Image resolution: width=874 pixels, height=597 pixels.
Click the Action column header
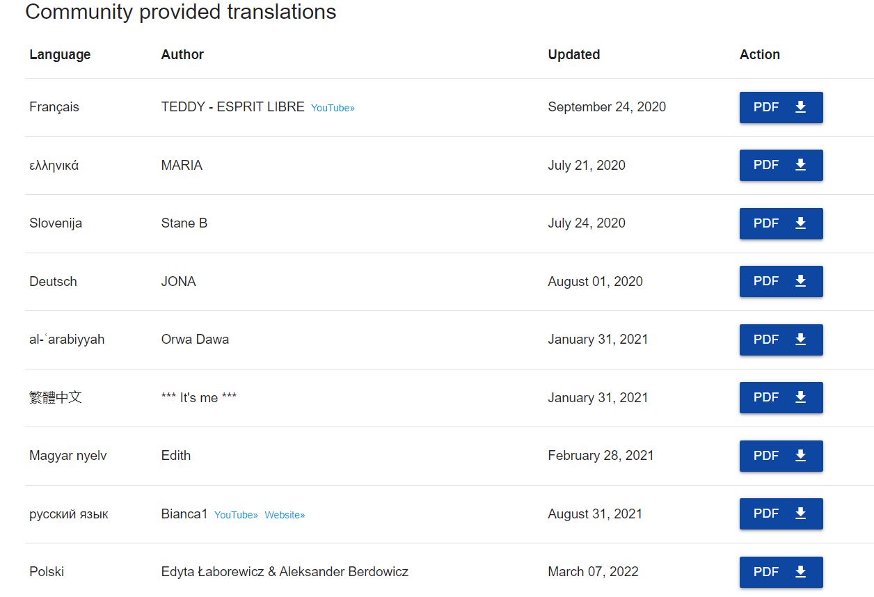pyautogui.click(x=760, y=54)
